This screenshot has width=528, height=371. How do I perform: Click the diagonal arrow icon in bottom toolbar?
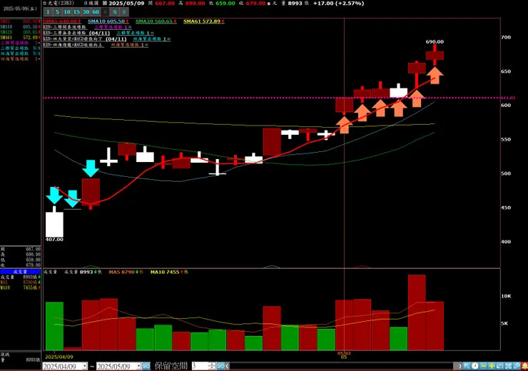(x=467, y=366)
